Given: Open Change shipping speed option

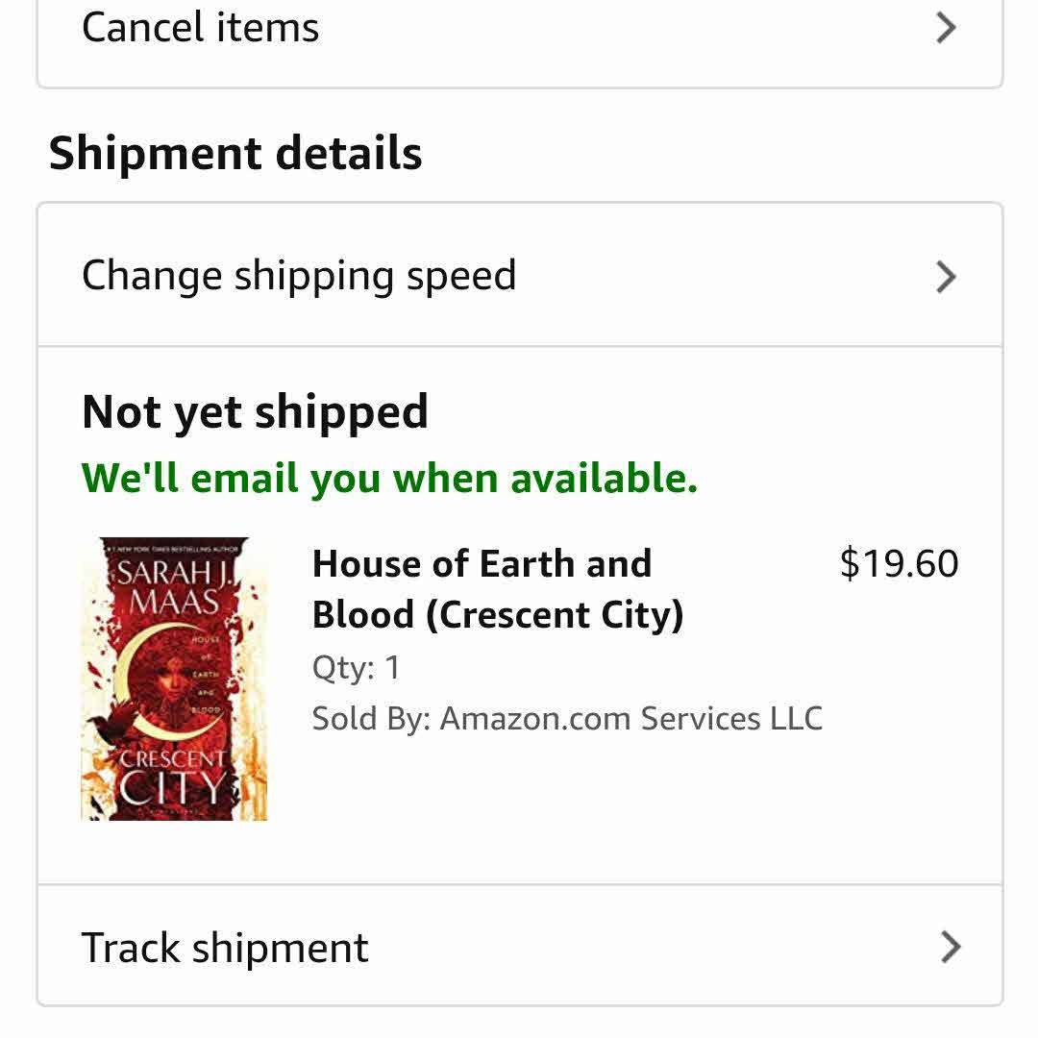Looking at the screenshot, I should [x=519, y=276].
